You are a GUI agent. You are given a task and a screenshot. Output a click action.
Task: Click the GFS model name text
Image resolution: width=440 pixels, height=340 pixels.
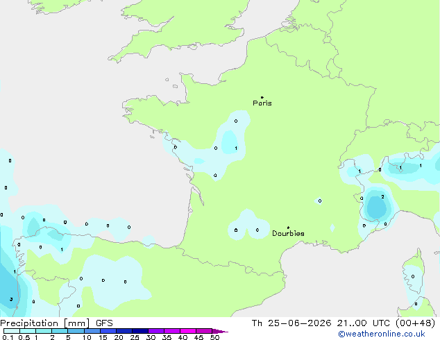[104, 323]
